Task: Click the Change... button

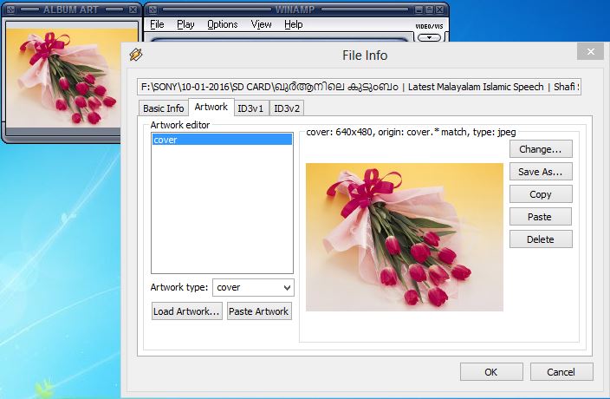Action: [x=541, y=149]
